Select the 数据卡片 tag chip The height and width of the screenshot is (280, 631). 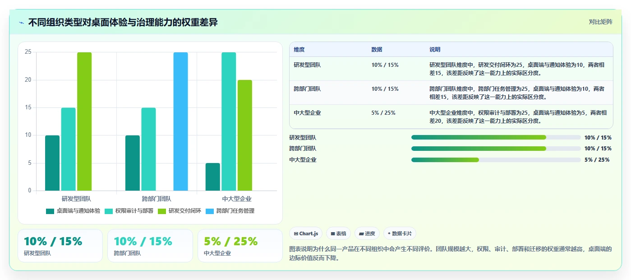coord(400,233)
